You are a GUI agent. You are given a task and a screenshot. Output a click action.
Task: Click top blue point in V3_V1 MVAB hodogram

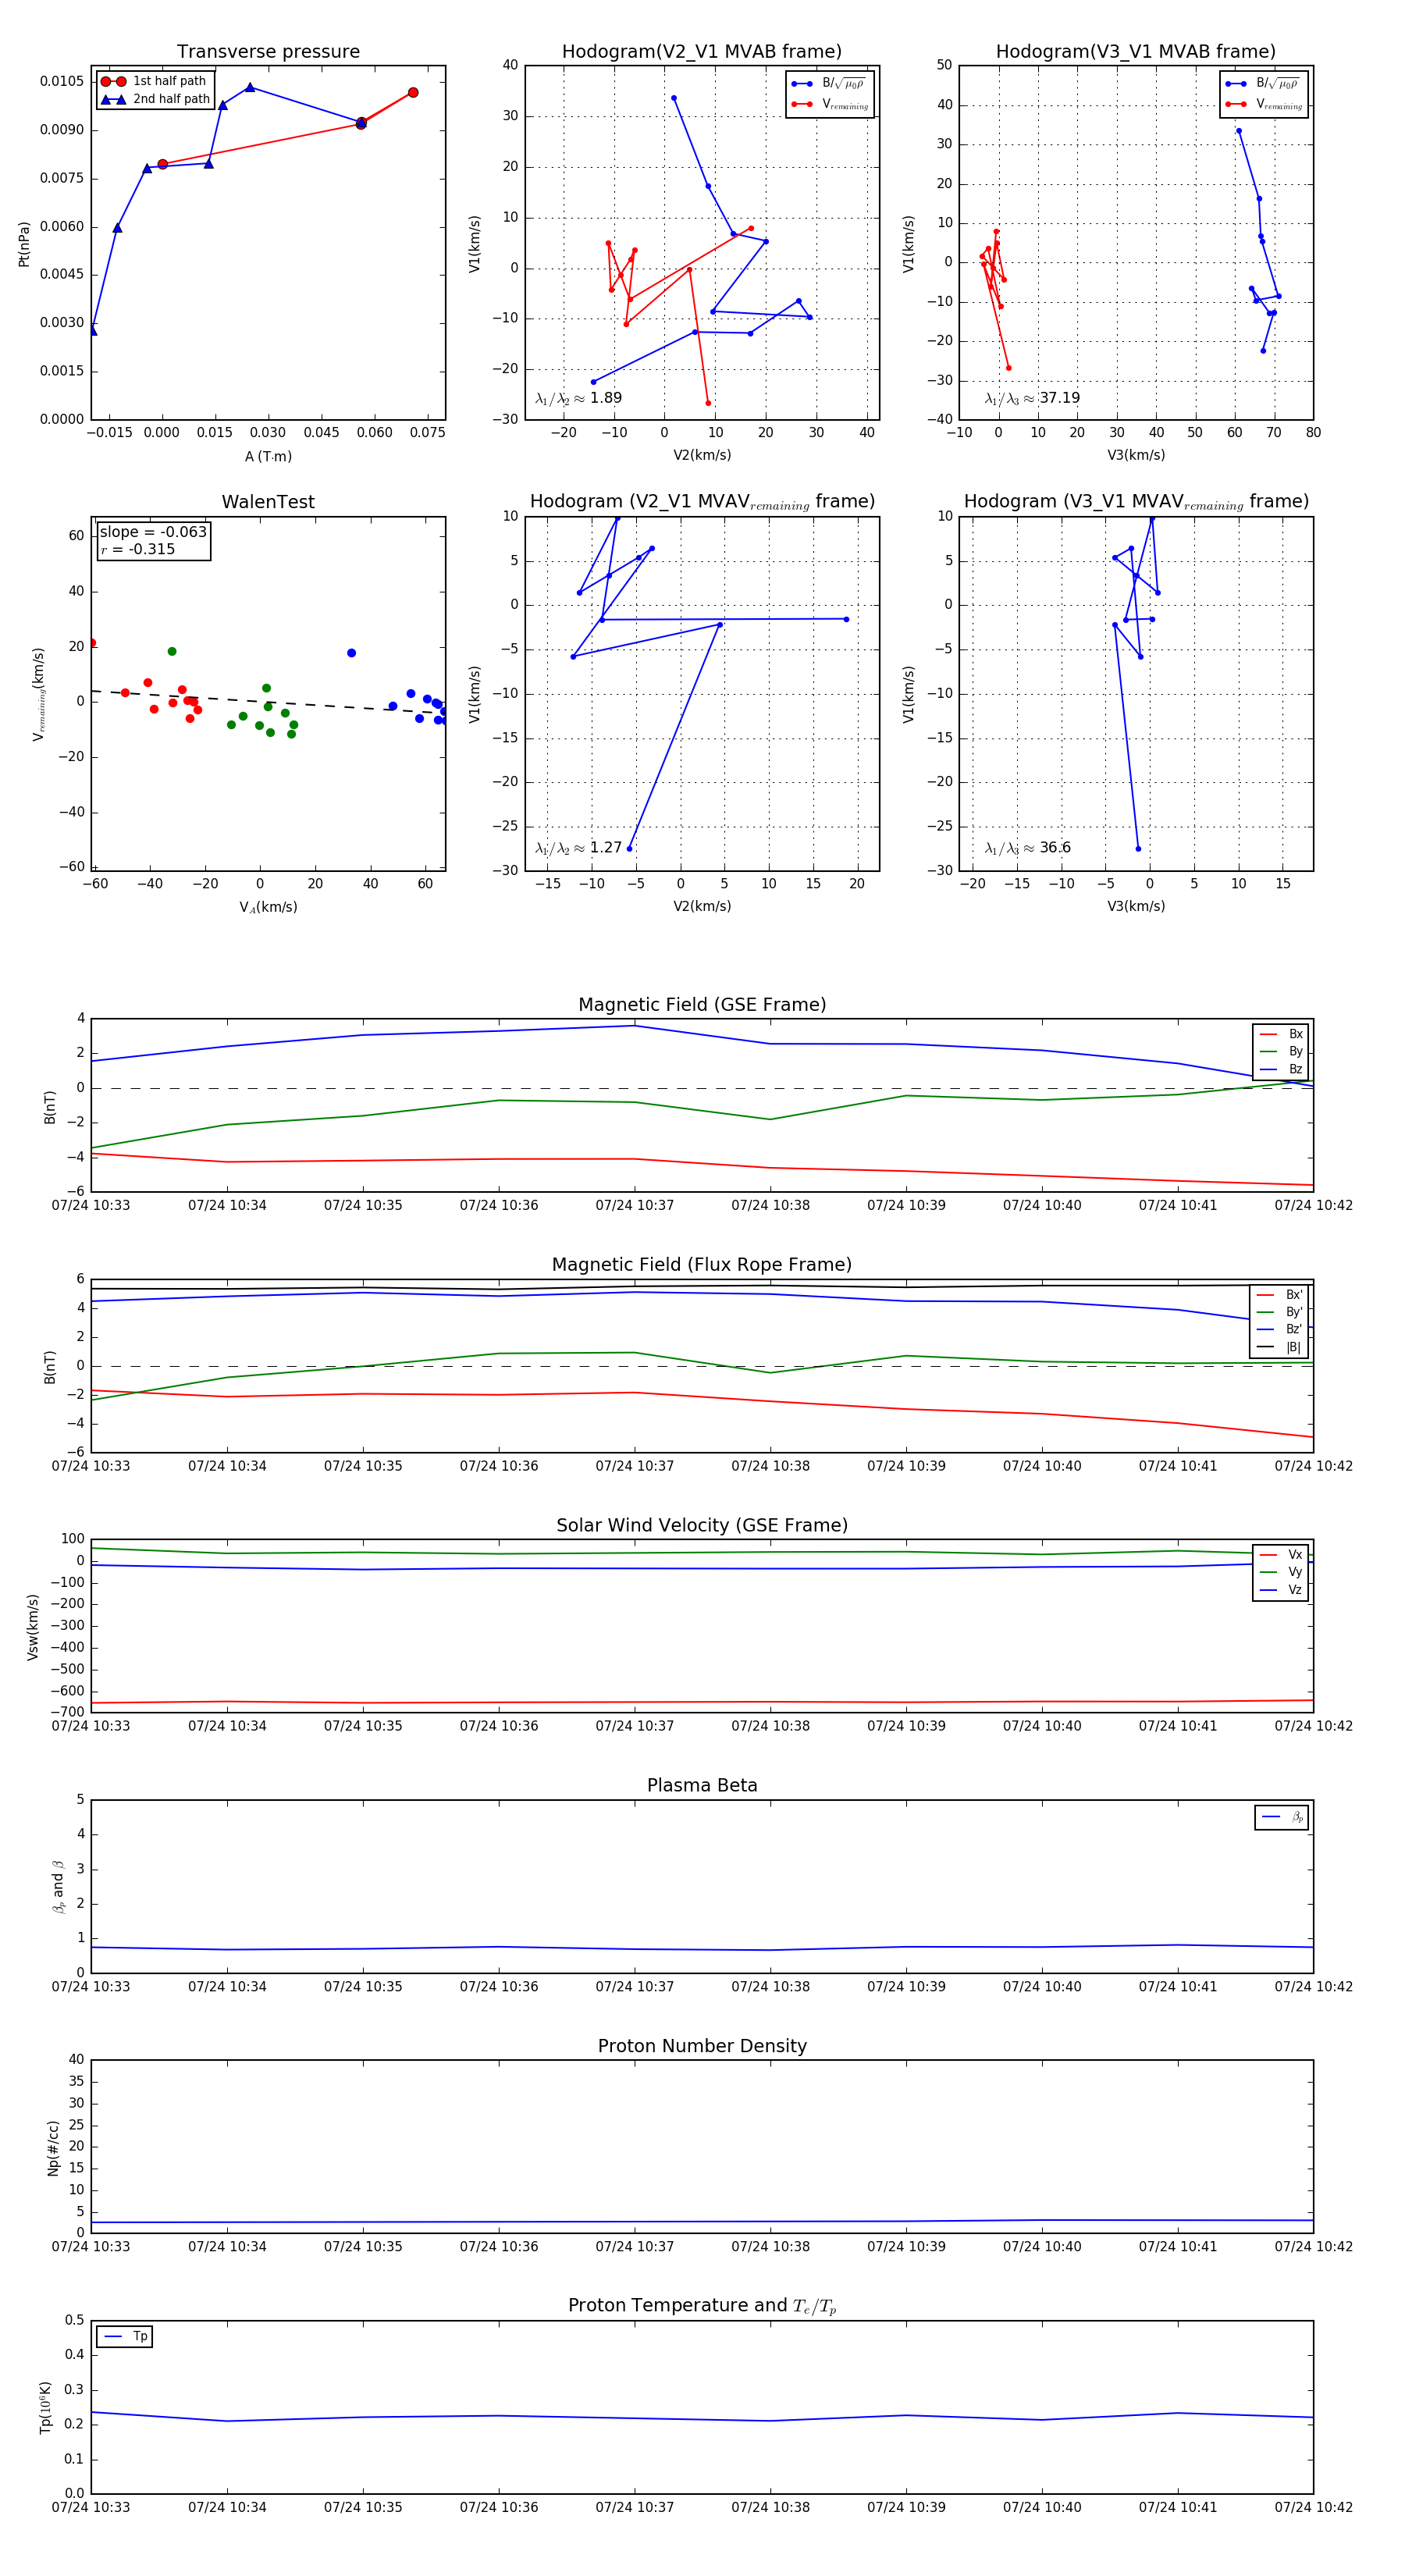[1238, 131]
